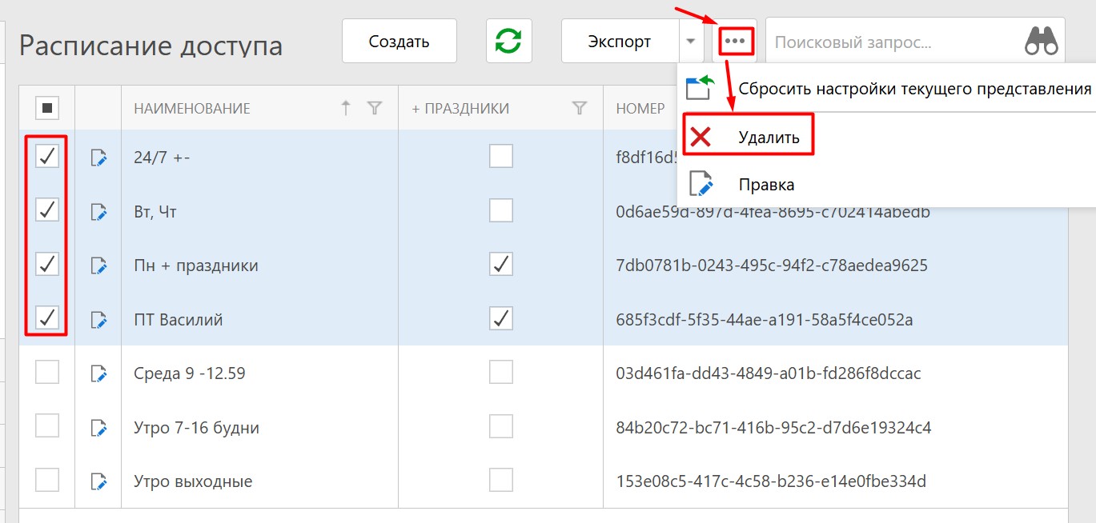Uncheck the selection box for Вт, Чт row

pyautogui.click(x=47, y=210)
